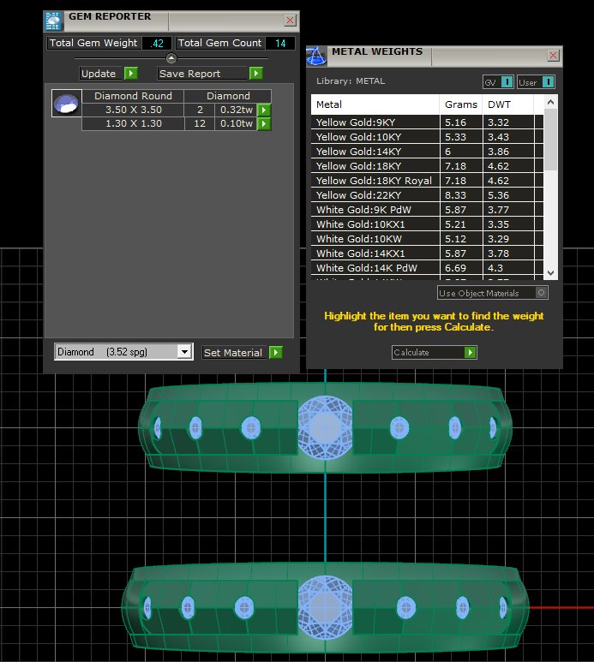Collapse the Gem Reporter header with the round arrow

[171, 58]
